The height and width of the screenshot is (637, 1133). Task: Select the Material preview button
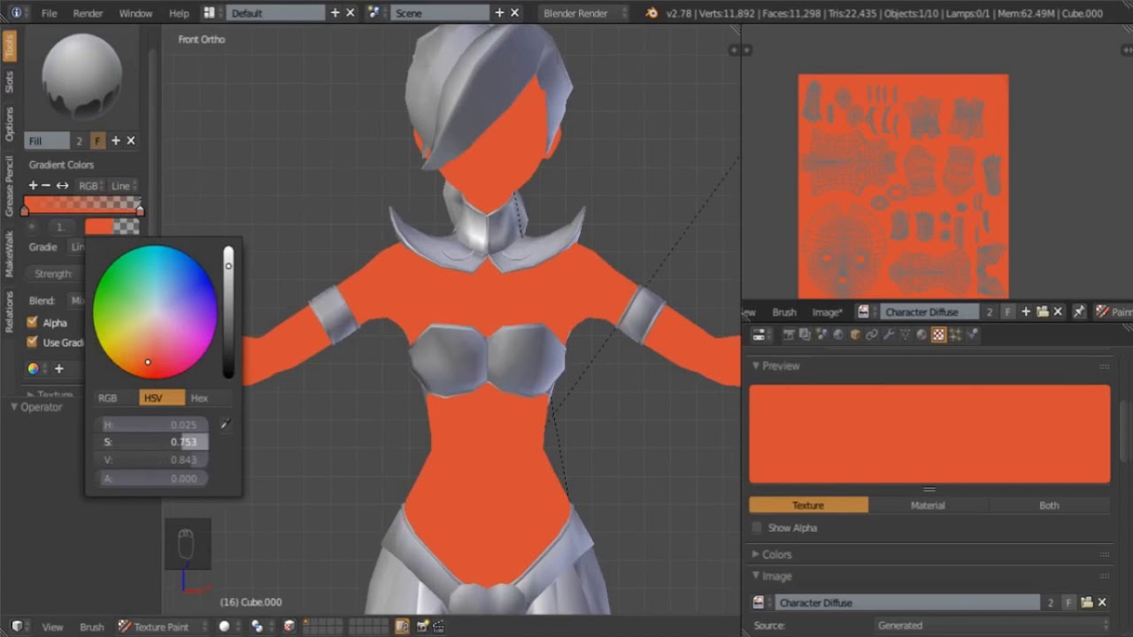(x=928, y=505)
